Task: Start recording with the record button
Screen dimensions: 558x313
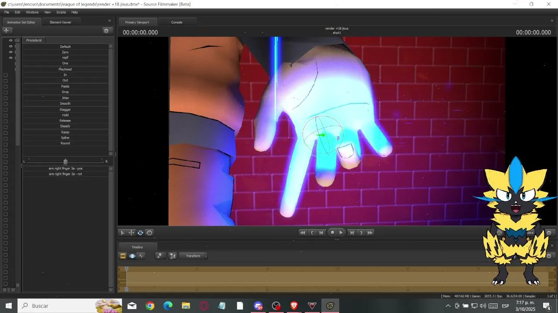Action: [332, 233]
